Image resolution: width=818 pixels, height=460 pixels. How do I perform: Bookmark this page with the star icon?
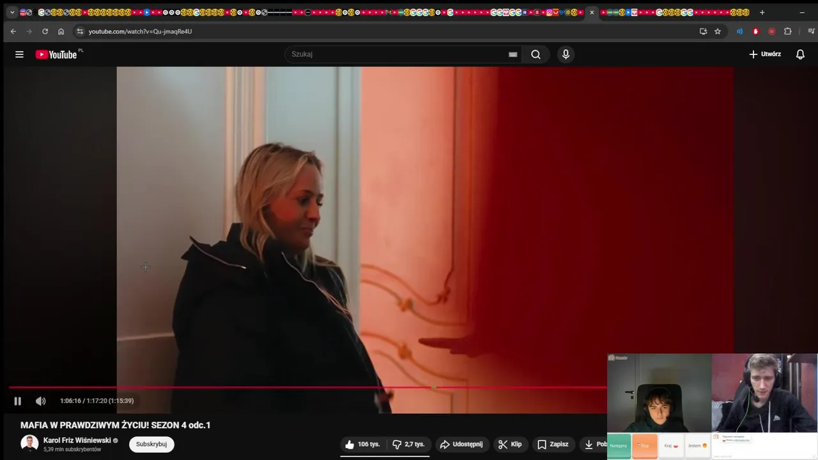tap(718, 31)
